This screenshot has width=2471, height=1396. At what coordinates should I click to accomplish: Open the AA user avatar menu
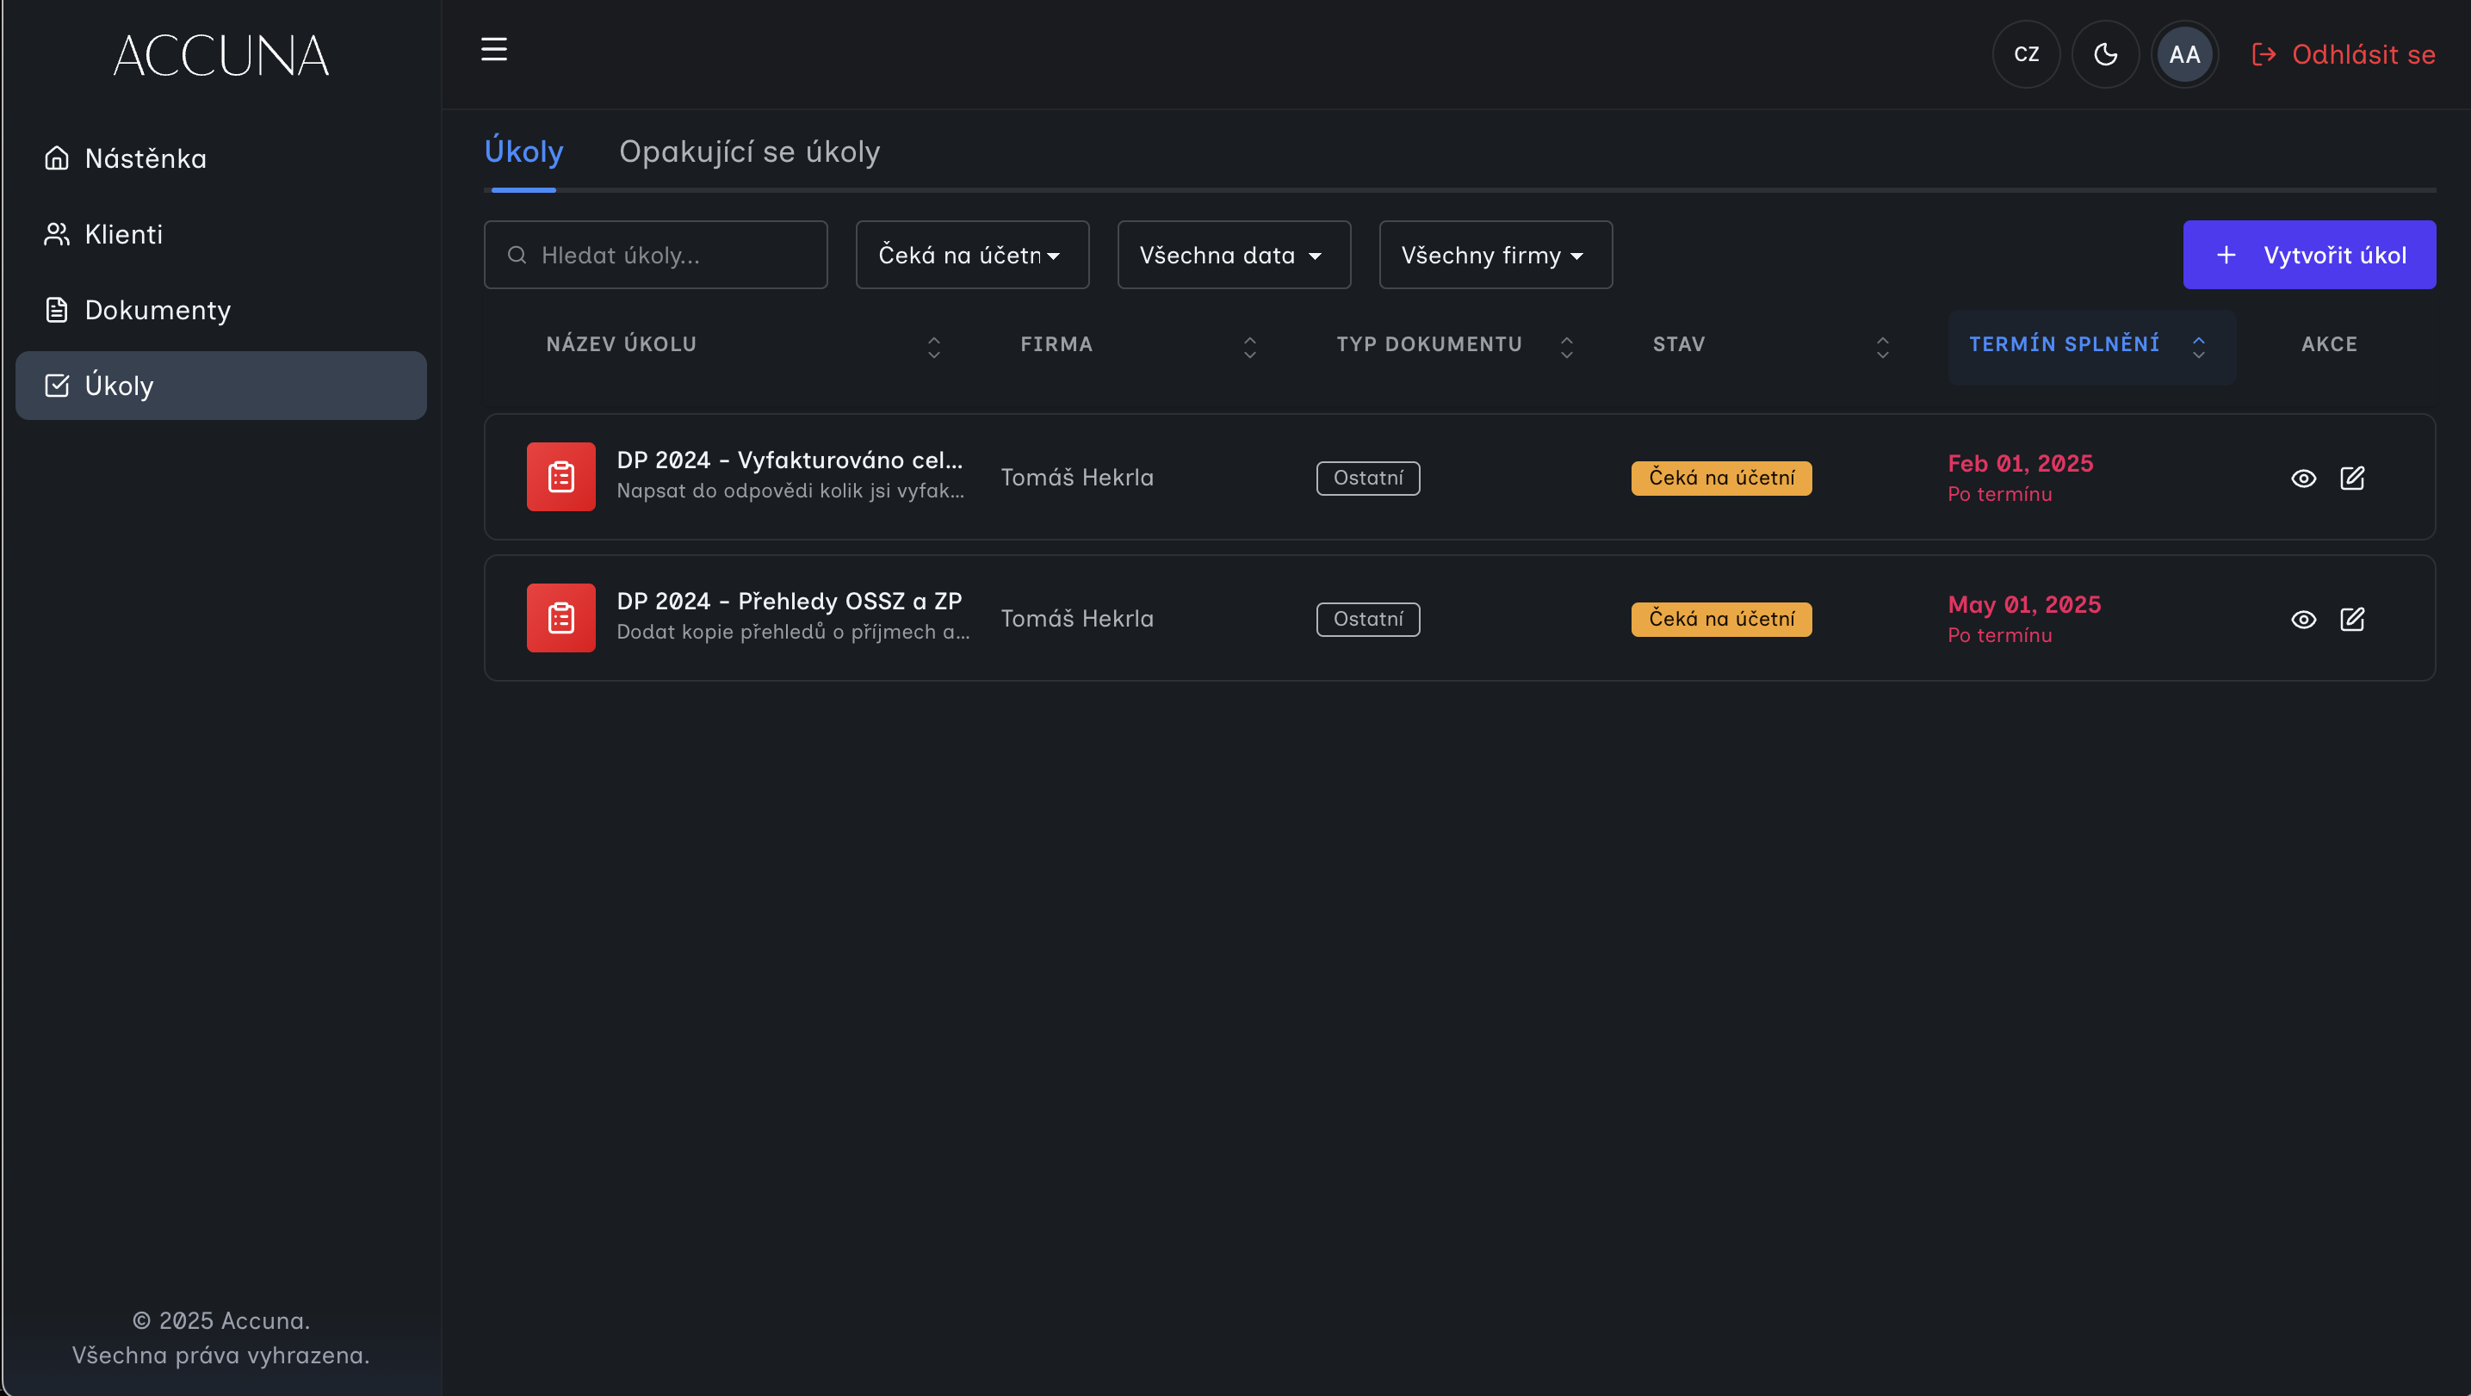[x=2184, y=54]
